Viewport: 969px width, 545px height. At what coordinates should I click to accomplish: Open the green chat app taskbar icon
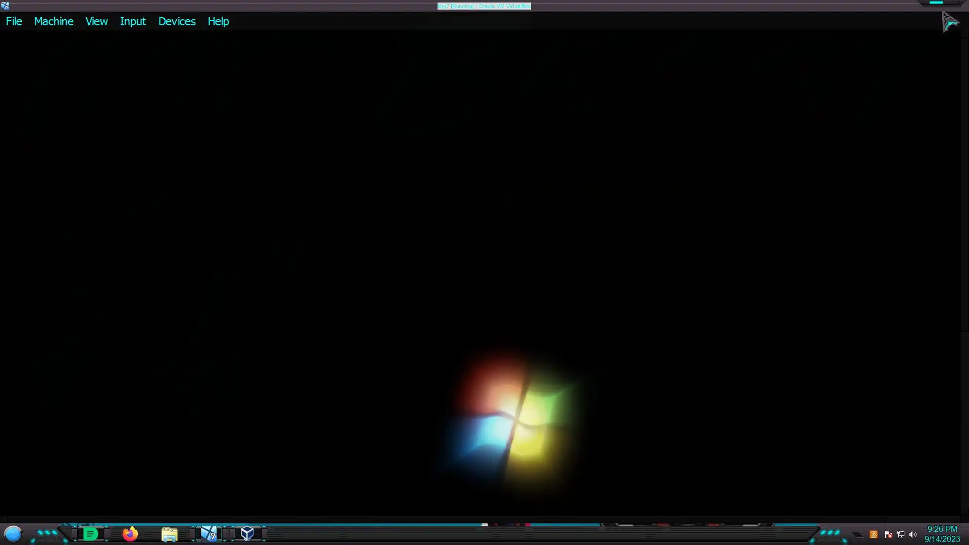coord(90,534)
